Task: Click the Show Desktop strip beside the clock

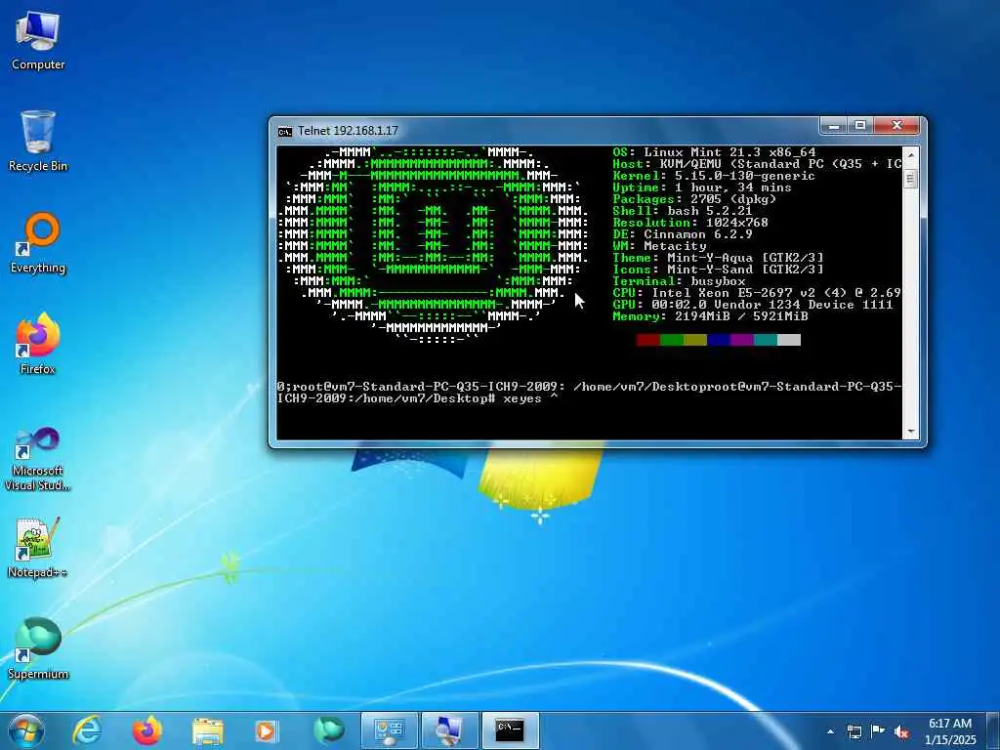Action: pyautogui.click(x=994, y=731)
